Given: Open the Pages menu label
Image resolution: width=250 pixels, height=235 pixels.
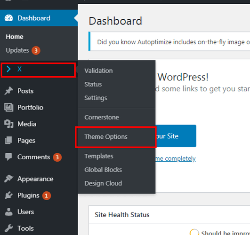Looking at the screenshot, I should point(26,141).
